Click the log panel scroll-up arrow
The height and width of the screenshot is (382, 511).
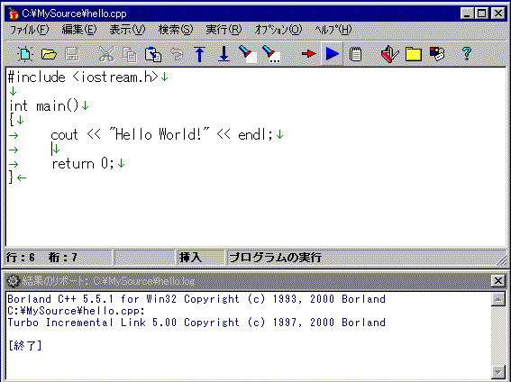[498, 299]
